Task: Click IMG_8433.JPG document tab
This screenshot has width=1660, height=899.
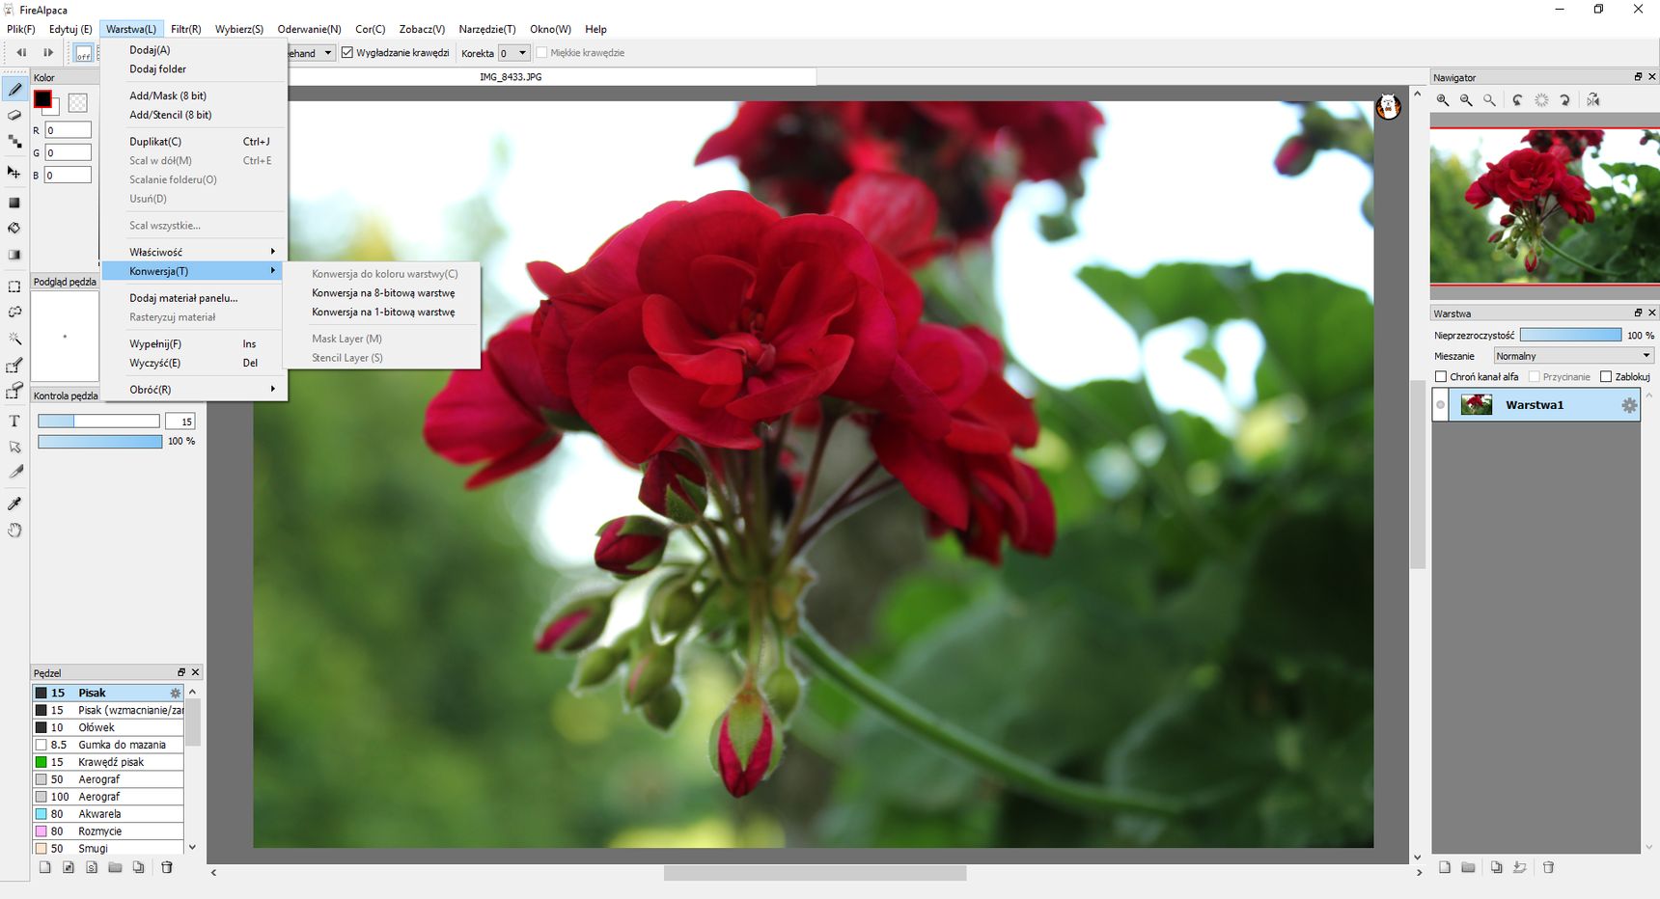Action: click(511, 77)
